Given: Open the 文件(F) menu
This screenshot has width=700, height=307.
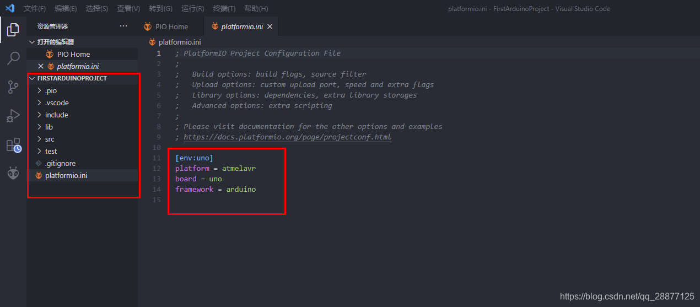Looking at the screenshot, I should (x=35, y=9).
